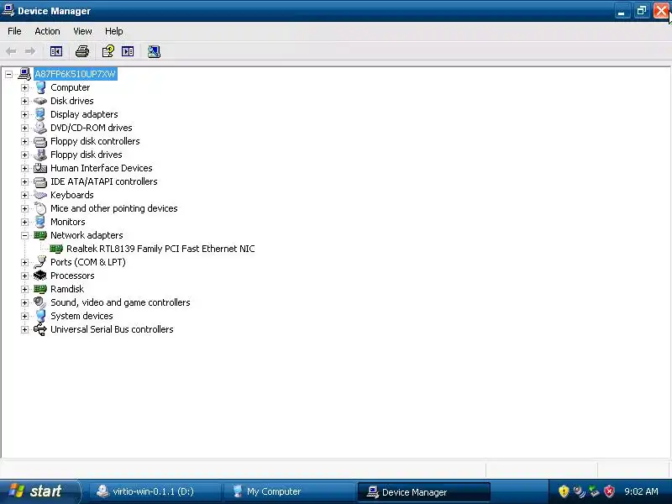The image size is (672, 504).
Task: Select the DVD/CD-ROM drives icon
Action: tap(40, 128)
